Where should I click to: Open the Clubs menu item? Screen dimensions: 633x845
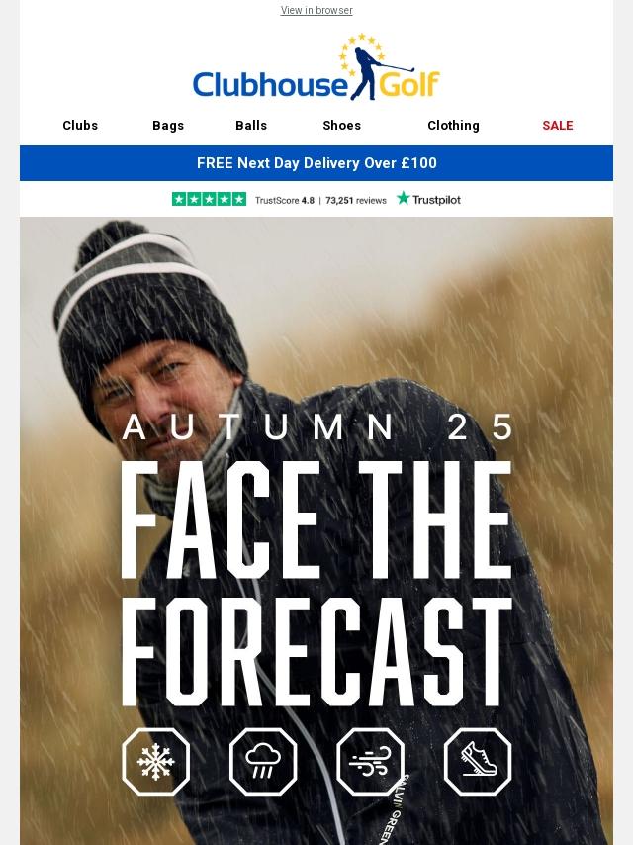point(80,125)
